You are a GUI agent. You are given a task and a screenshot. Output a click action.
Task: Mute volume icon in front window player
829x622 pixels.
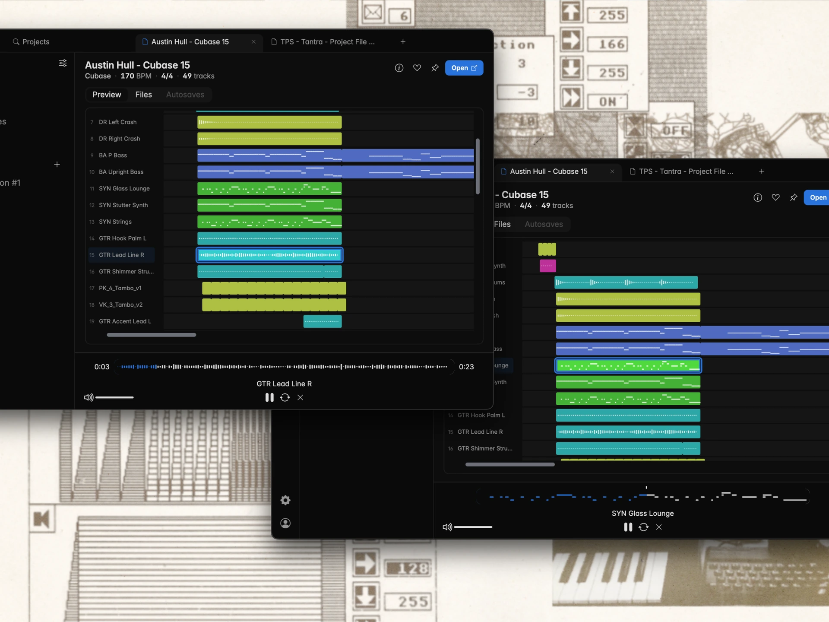click(x=89, y=397)
